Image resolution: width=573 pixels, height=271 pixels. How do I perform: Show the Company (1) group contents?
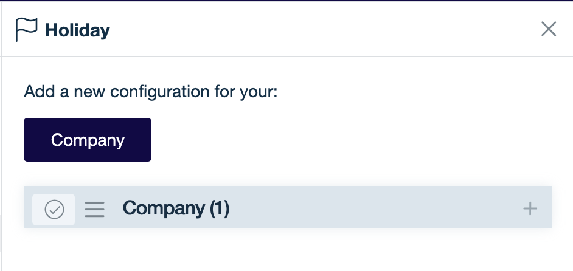point(530,209)
